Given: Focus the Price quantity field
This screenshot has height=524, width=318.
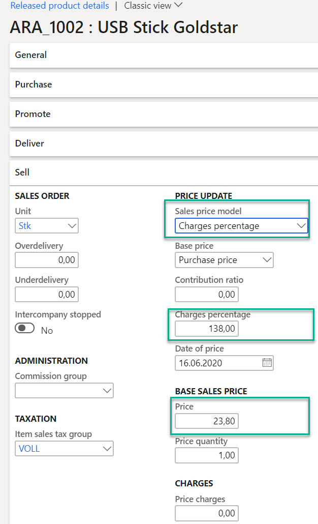Looking at the screenshot, I should 207,455.
